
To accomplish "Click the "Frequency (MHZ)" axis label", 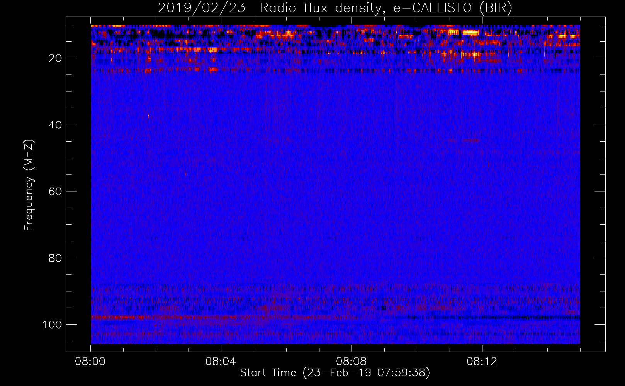I will click(29, 185).
